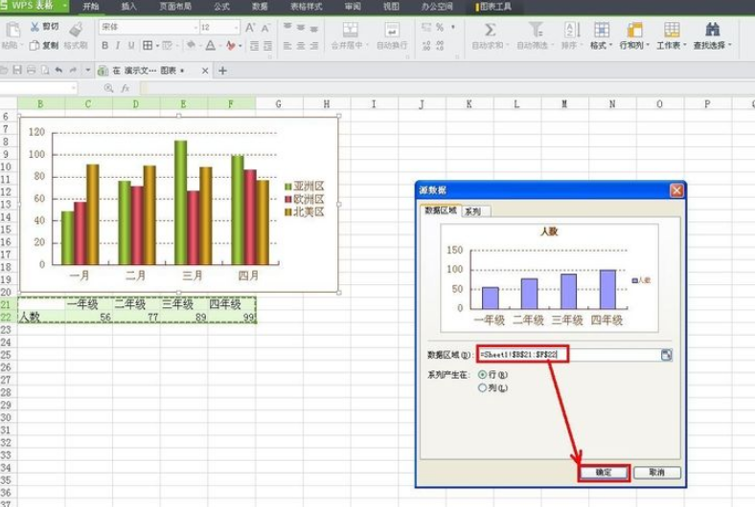The image size is (755, 507).
Task: Click the Sort A-Z icon
Action: pos(572,30)
